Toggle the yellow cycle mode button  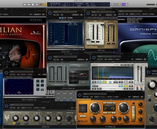[44, 4]
